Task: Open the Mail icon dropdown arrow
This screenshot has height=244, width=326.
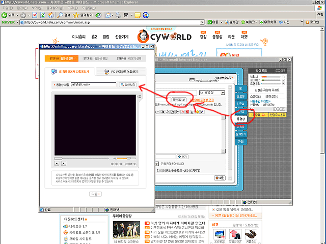Action: [113, 15]
